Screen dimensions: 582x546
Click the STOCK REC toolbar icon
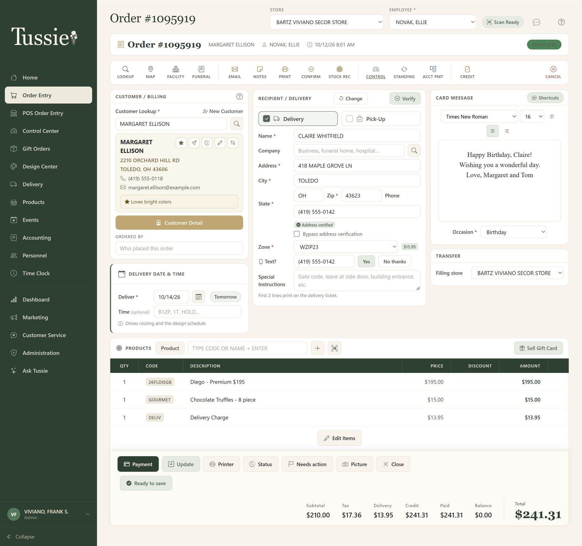pyautogui.click(x=339, y=72)
